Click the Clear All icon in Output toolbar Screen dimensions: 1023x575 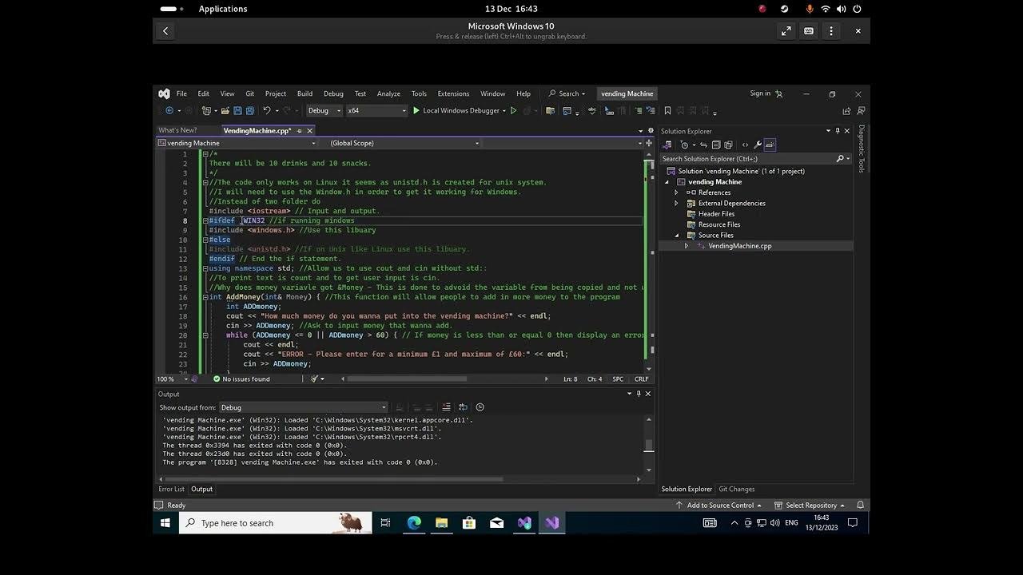tap(447, 407)
